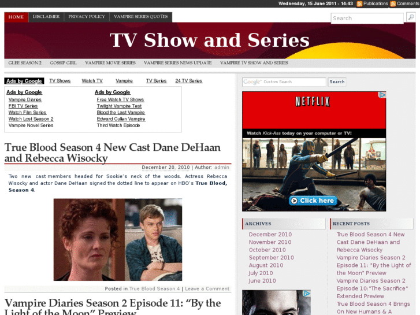
Task: Click the Watch Film Series ad link
Action: tap(27, 113)
